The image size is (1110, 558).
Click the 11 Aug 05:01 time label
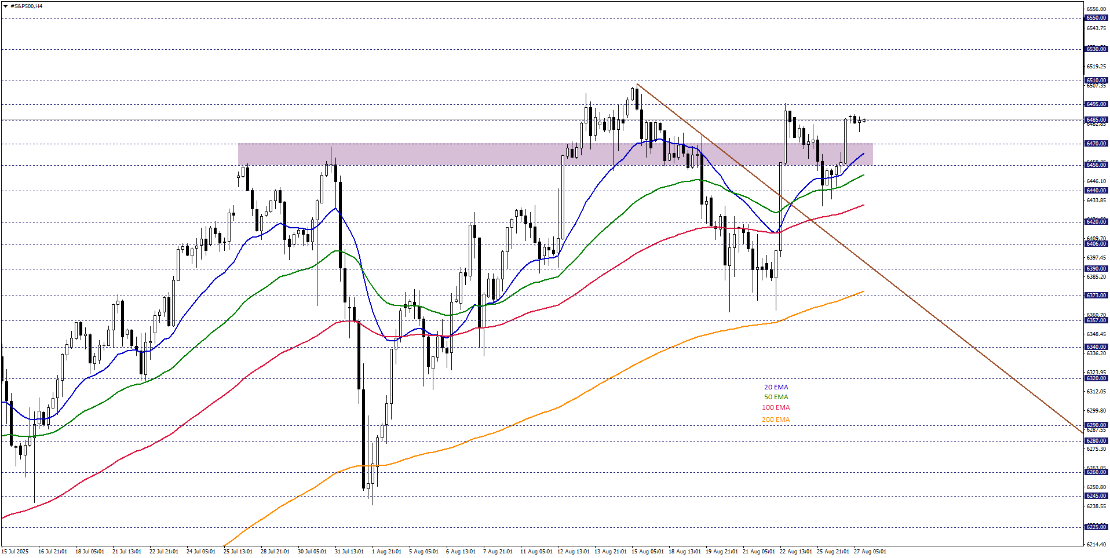point(536,552)
